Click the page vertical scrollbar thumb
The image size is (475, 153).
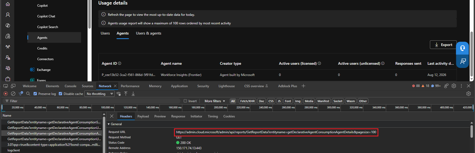click(472, 54)
